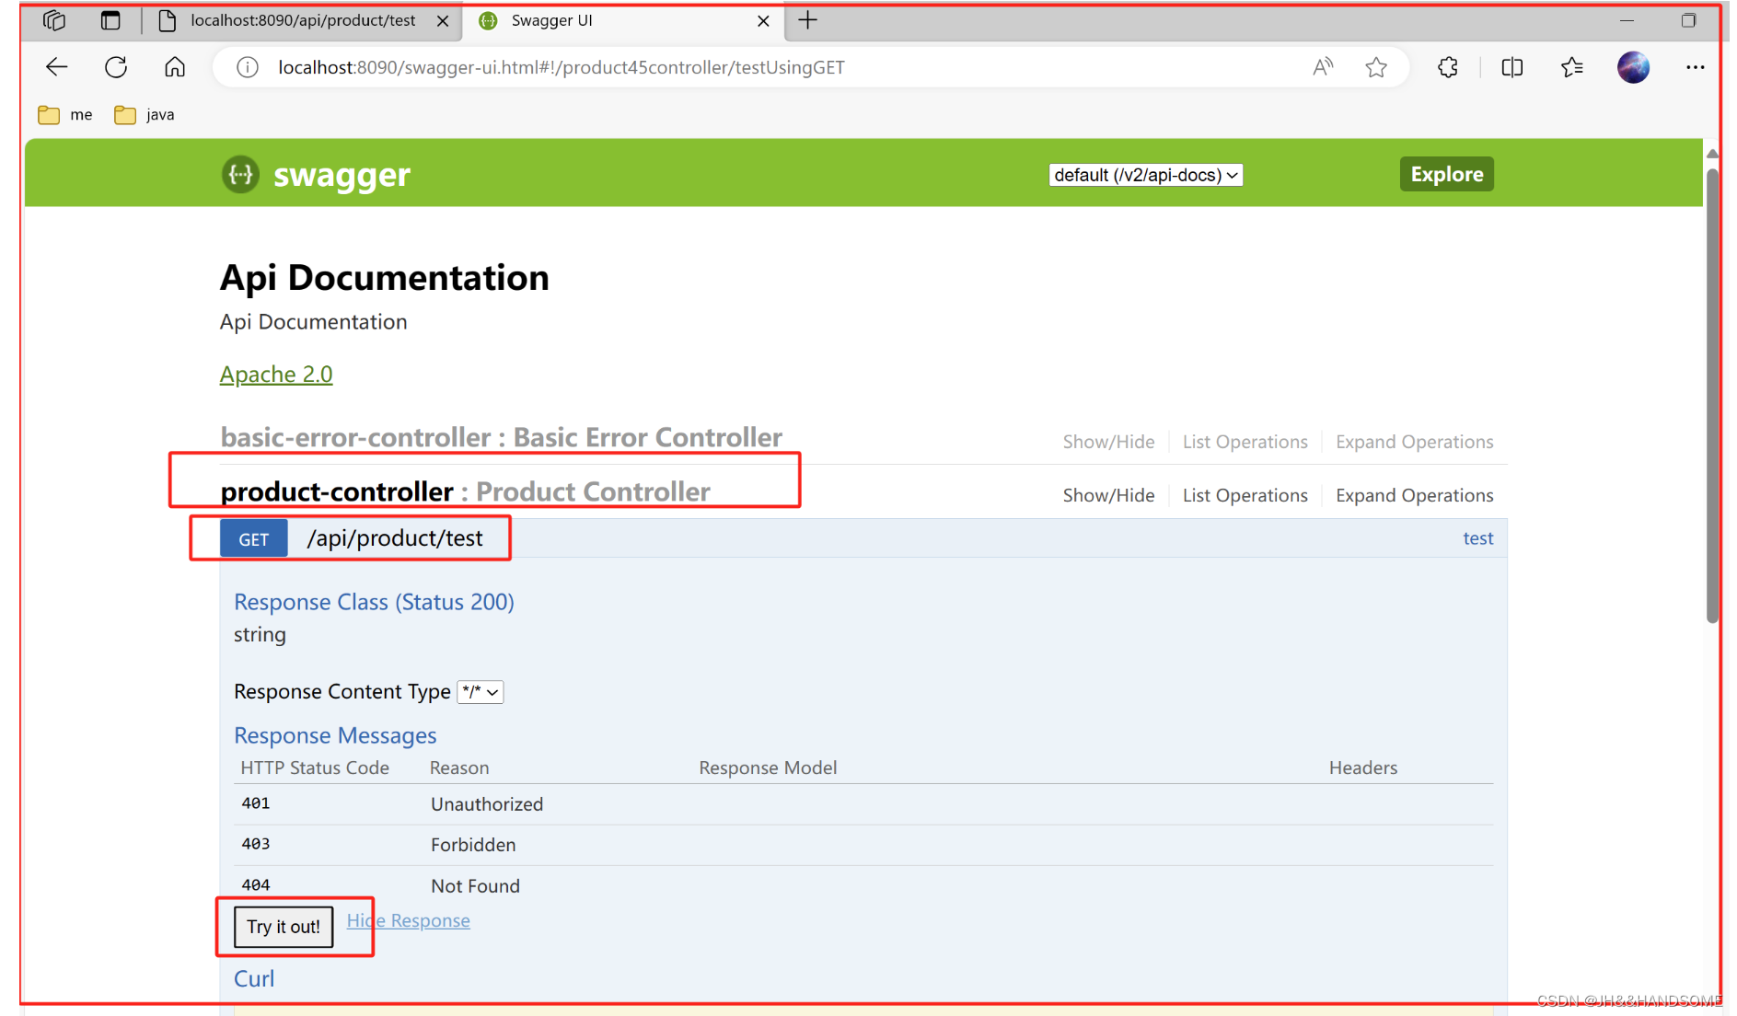The width and height of the screenshot is (1737, 1016).
Task: Click Show/Hide for basic-error-controller
Action: [1108, 442]
